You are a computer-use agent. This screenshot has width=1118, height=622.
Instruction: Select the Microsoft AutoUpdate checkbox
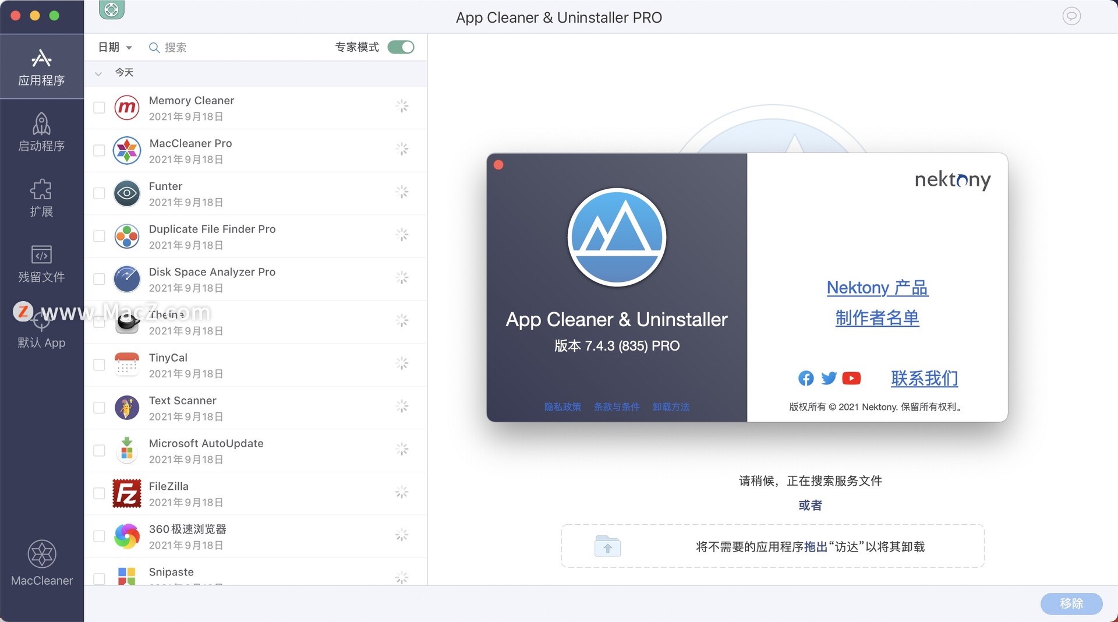[100, 450]
